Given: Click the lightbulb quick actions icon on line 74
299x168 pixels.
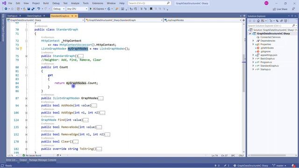Looking at the screenshot, I should (21, 49).
